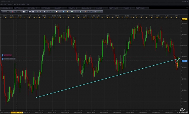Select the second chart view icon
The image size is (189, 114).
pos(33,12)
